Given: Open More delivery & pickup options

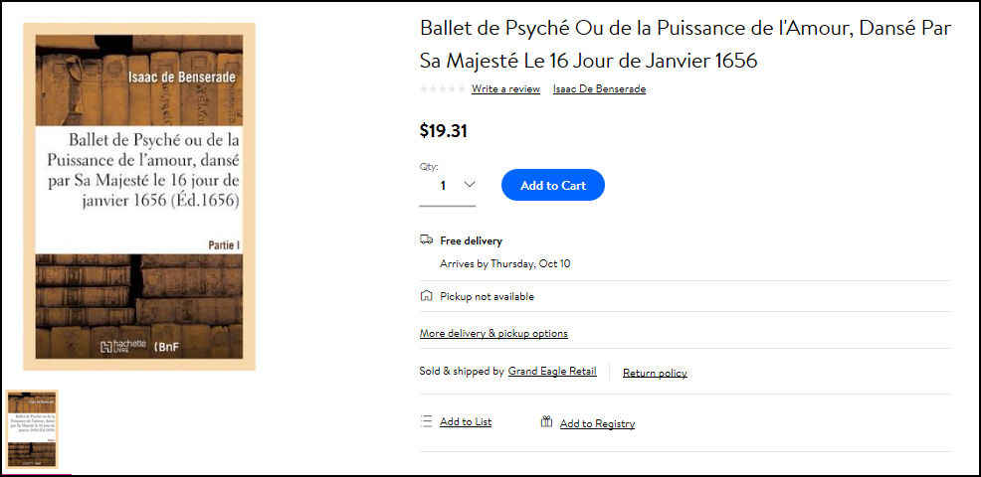Looking at the screenshot, I should coord(493,333).
